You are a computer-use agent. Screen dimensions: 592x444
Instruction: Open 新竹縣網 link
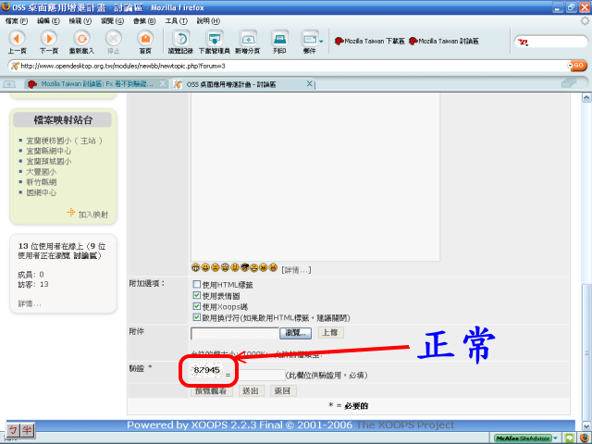[x=41, y=182]
